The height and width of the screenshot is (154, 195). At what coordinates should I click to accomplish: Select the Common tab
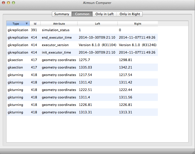coord(82,14)
